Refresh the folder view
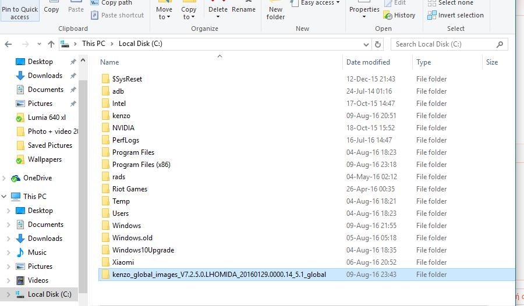524x306 pixels. pos(378,44)
